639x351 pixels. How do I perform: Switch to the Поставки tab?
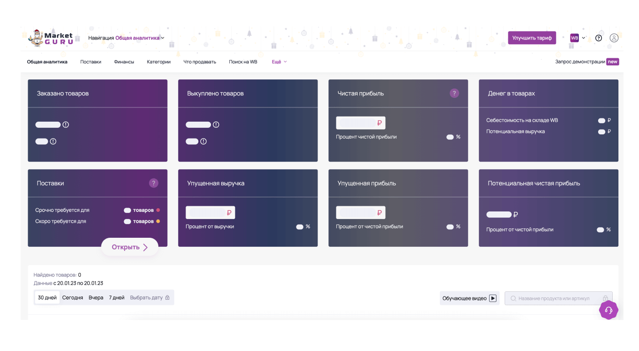[x=91, y=62]
